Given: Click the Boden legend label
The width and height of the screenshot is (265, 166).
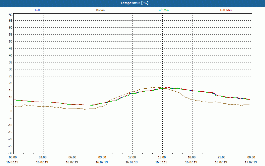Looking at the screenshot, I should pos(100,10).
